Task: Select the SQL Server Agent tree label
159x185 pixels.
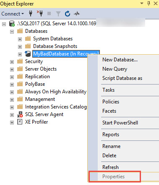Action: 44,114
